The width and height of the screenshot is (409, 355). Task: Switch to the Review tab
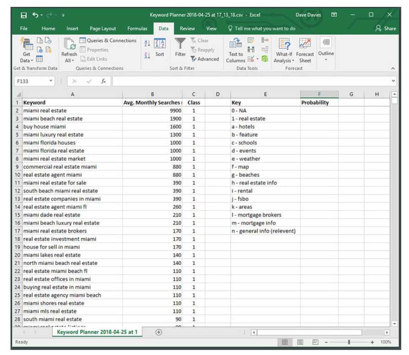click(187, 28)
